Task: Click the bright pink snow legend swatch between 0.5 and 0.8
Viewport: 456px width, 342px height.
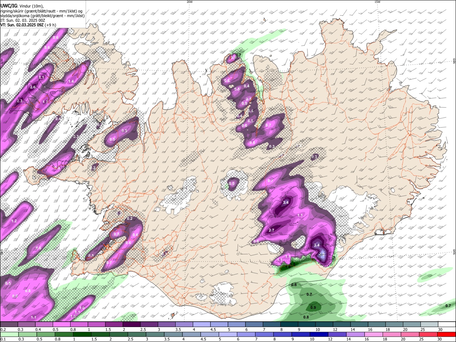Action: pos(61,325)
